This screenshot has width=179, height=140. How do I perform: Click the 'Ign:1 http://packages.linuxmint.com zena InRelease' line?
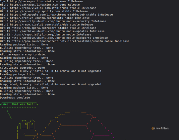tap(41, 1)
